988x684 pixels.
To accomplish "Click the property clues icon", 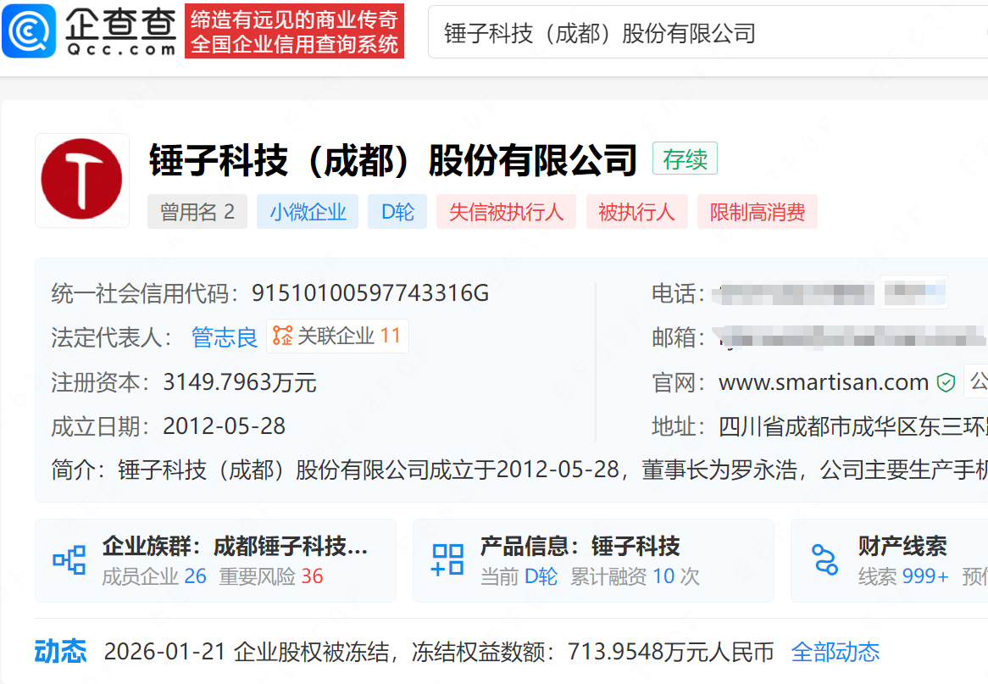I will [x=824, y=560].
